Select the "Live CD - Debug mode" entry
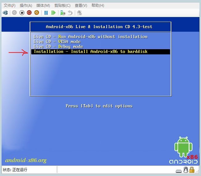The image size is (201, 176). [x=58, y=47]
